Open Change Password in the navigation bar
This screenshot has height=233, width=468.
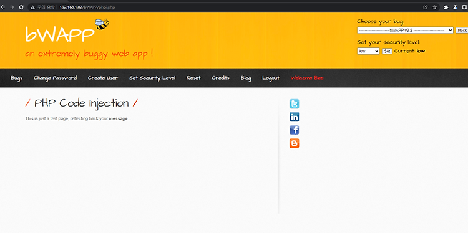click(x=55, y=78)
